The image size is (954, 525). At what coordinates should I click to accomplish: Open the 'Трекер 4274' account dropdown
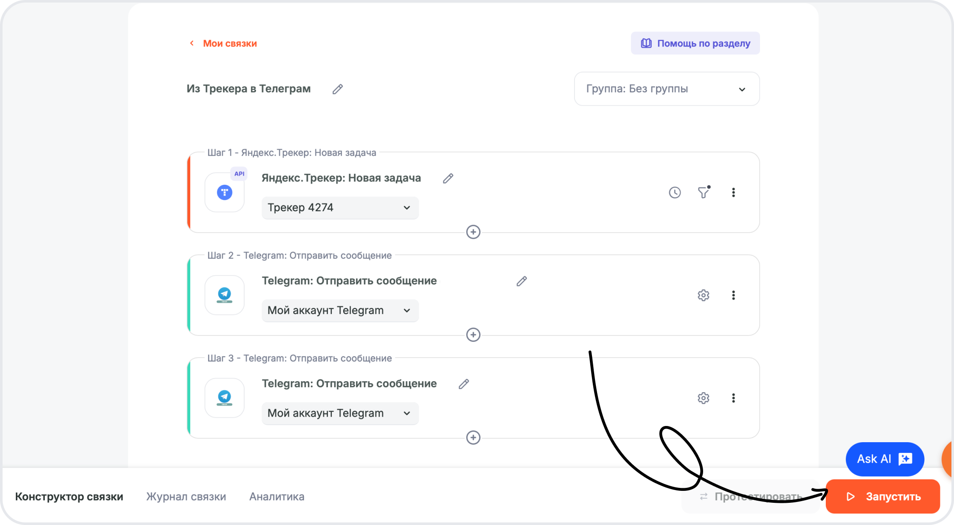(x=340, y=208)
